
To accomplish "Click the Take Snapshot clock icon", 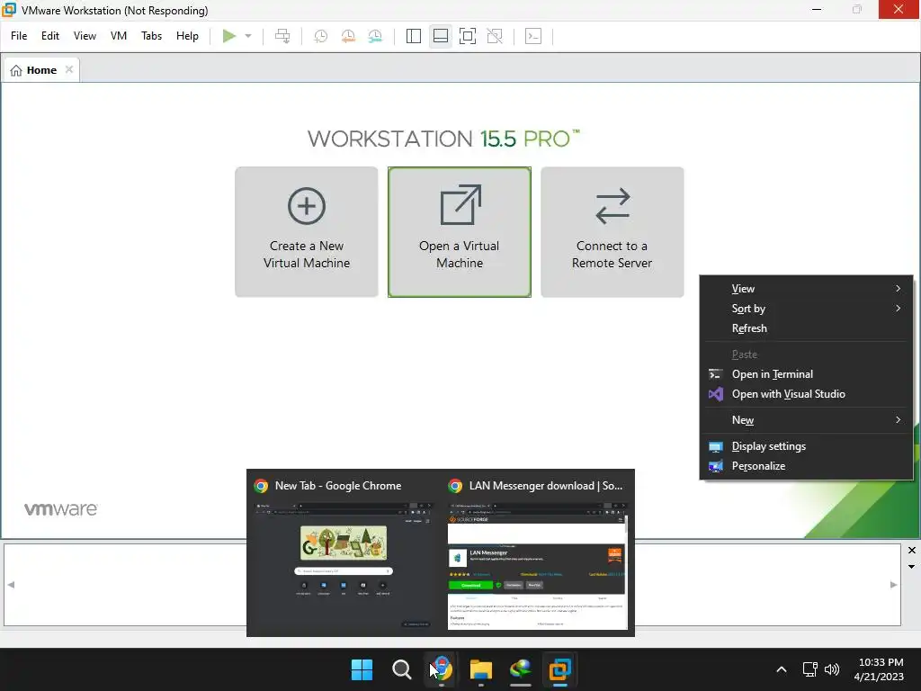I will click(321, 36).
